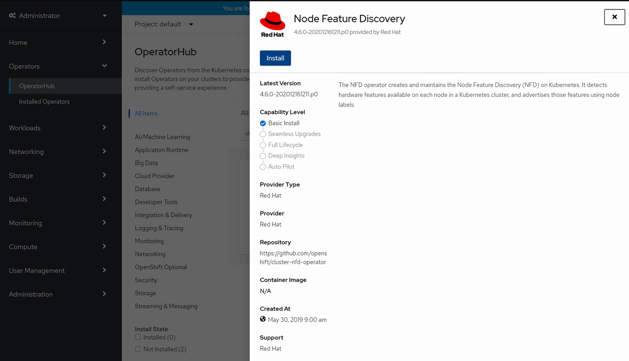Open the Administrator perspective switcher
The width and height of the screenshot is (629, 361).
click(x=58, y=16)
